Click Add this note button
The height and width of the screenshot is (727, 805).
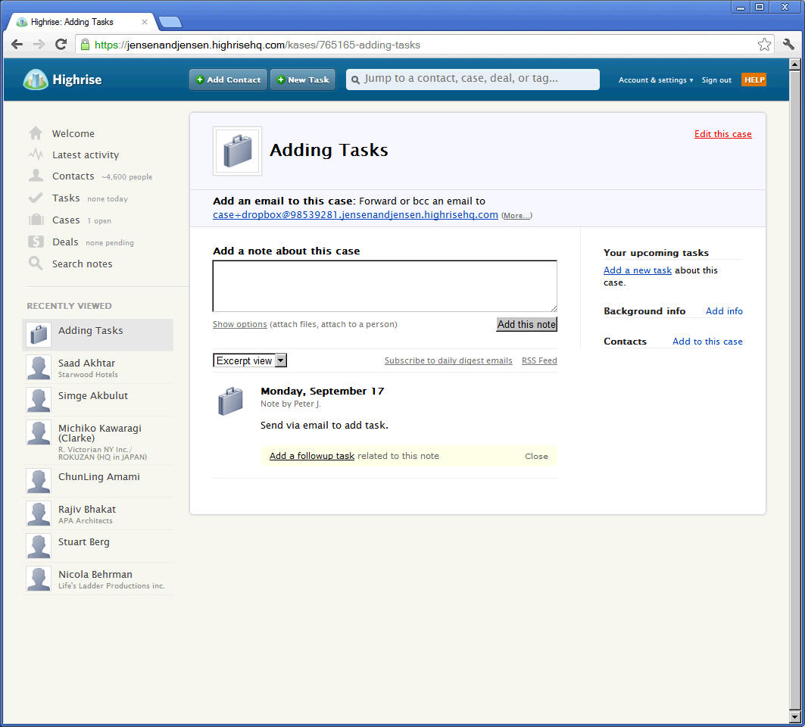pos(526,324)
